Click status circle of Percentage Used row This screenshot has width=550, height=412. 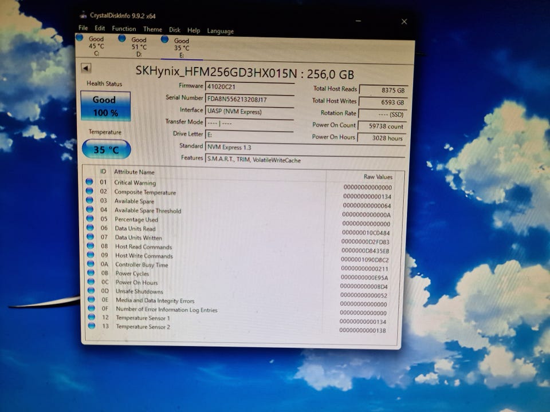[x=90, y=218]
